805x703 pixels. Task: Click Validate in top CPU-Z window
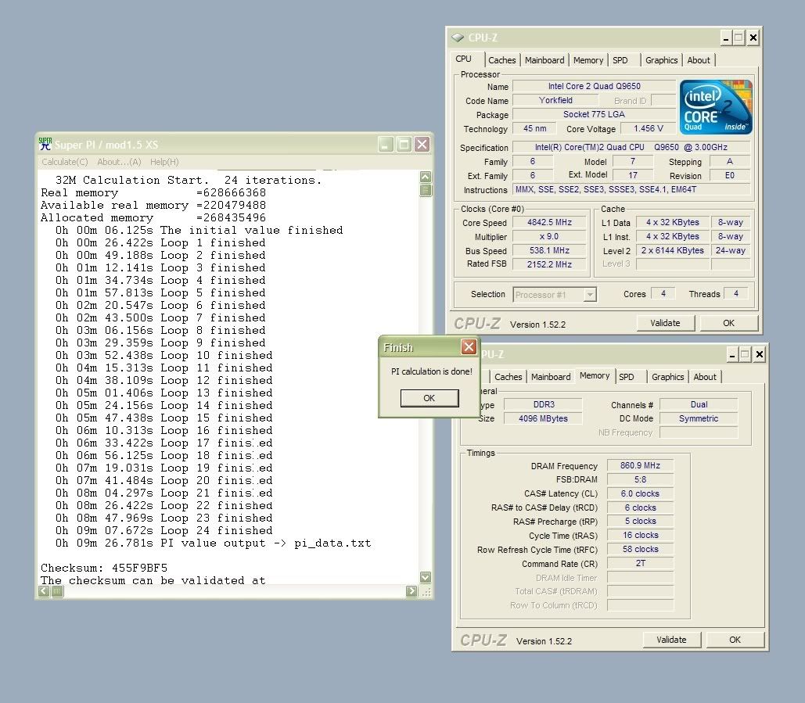pyautogui.click(x=665, y=323)
